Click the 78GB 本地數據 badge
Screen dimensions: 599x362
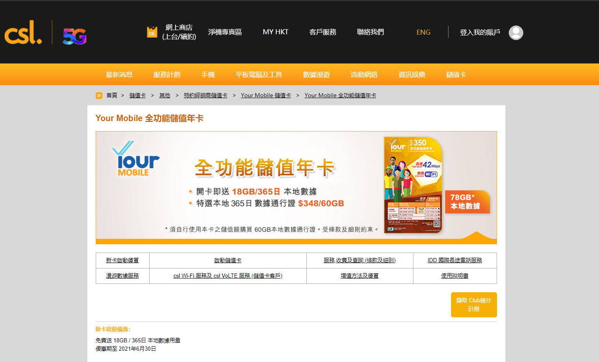point(467,202)
